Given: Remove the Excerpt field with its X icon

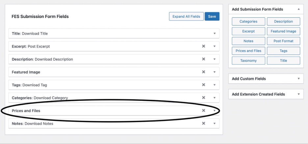Looking at the screenshot, I should click(x=203, y=46).
